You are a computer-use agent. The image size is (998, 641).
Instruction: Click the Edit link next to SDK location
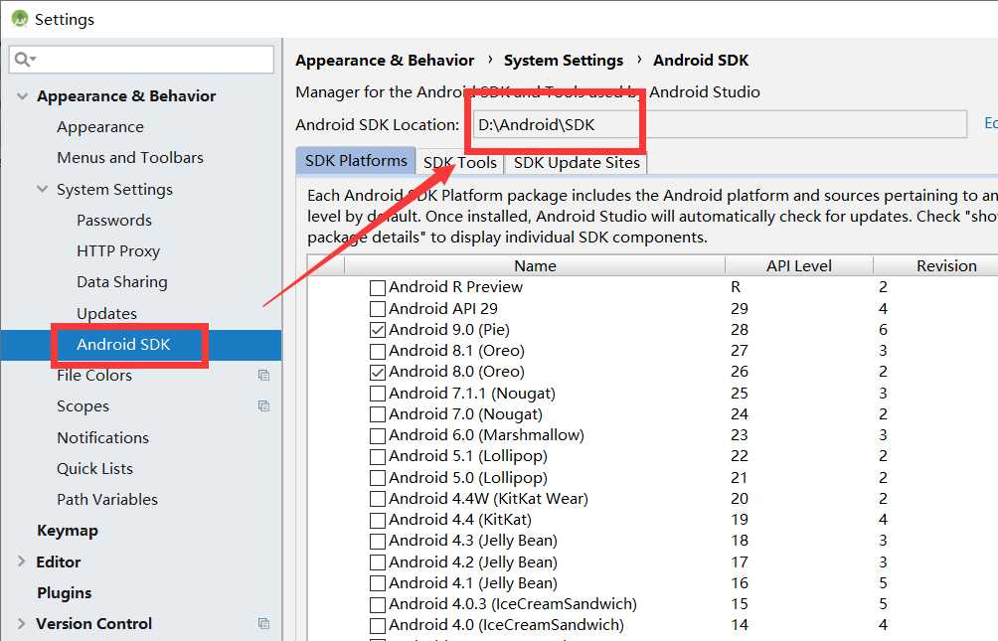pyautogui.click(x=990, y=123)
